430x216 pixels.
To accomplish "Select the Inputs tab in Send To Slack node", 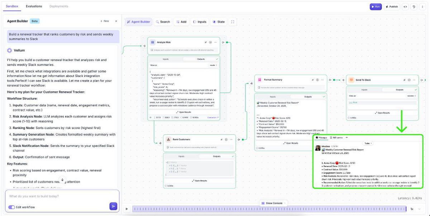I will 364,90.
